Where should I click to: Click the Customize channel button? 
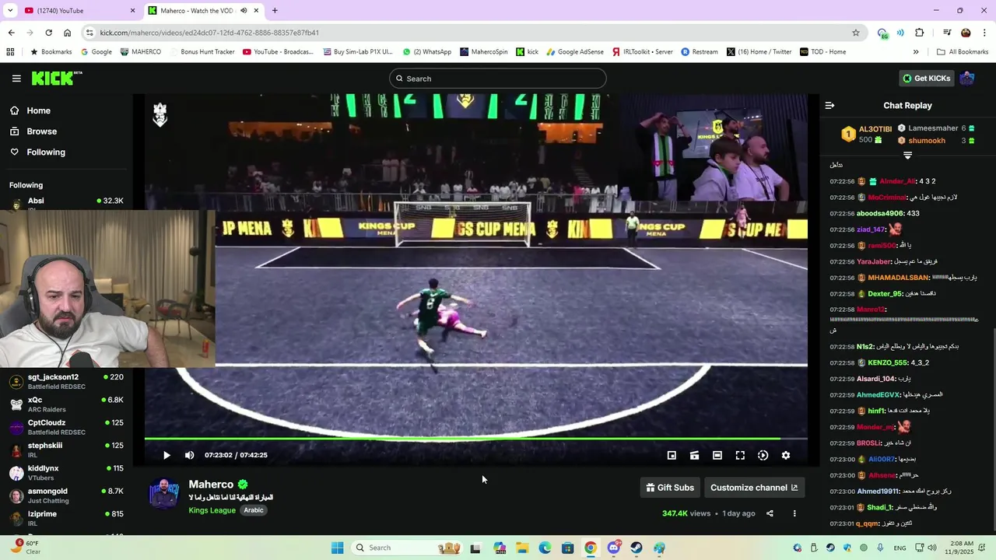(x=754, y=488)
